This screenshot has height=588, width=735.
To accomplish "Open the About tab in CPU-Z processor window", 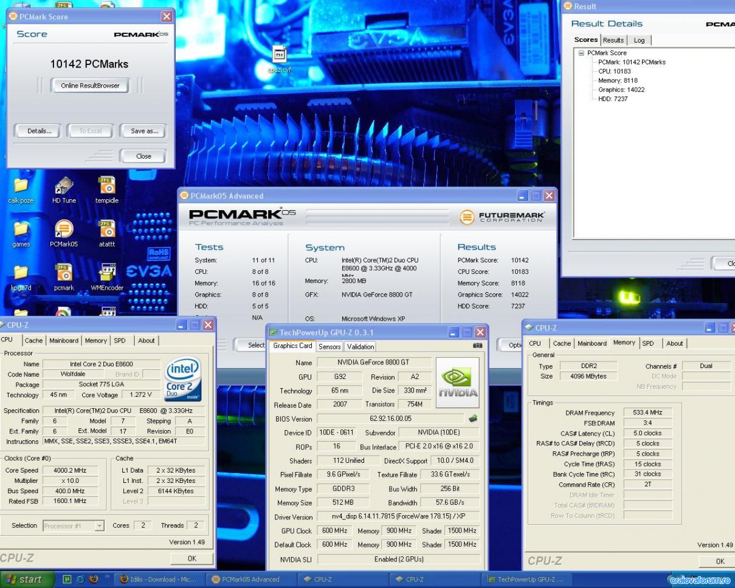I will tap(146, 341).
